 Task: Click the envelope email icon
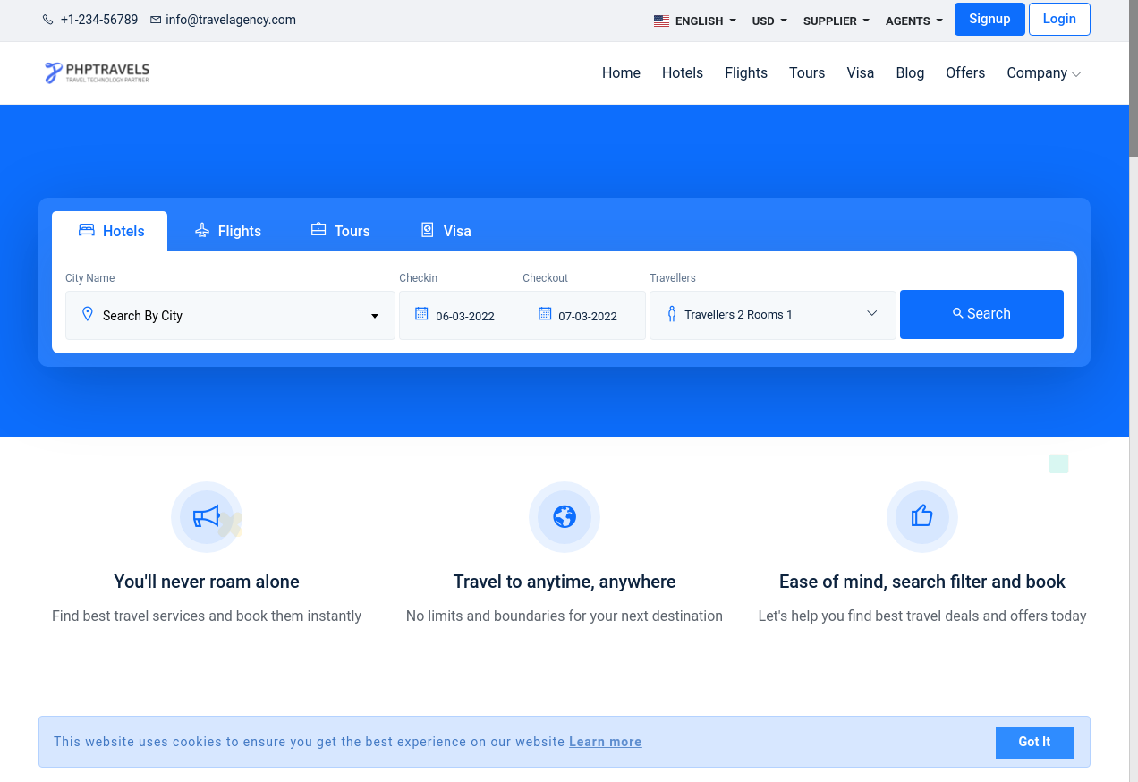coord(156,20)
